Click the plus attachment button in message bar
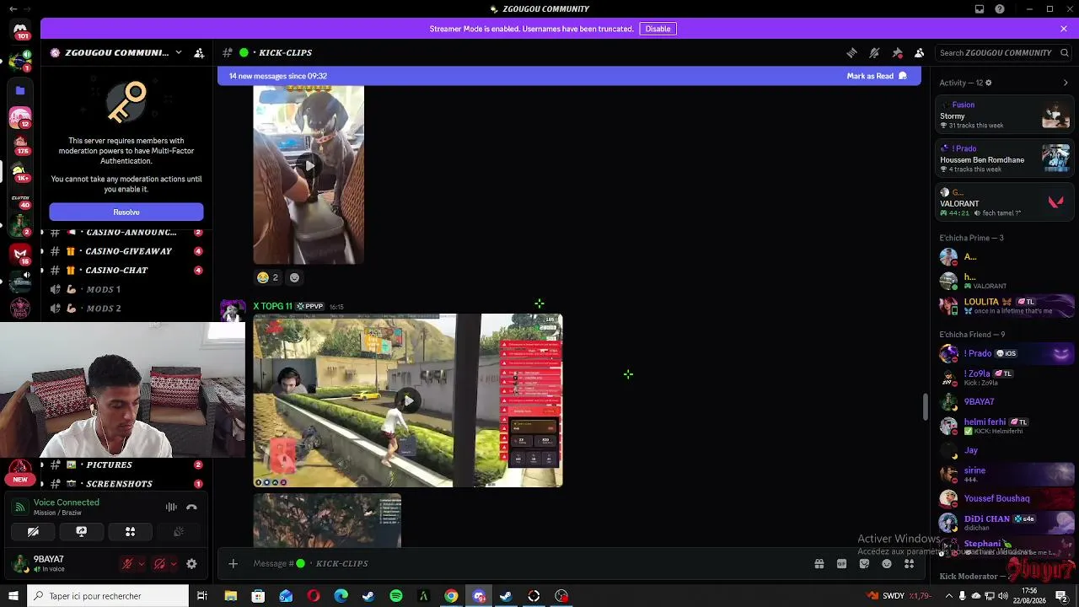 point(234,564)
